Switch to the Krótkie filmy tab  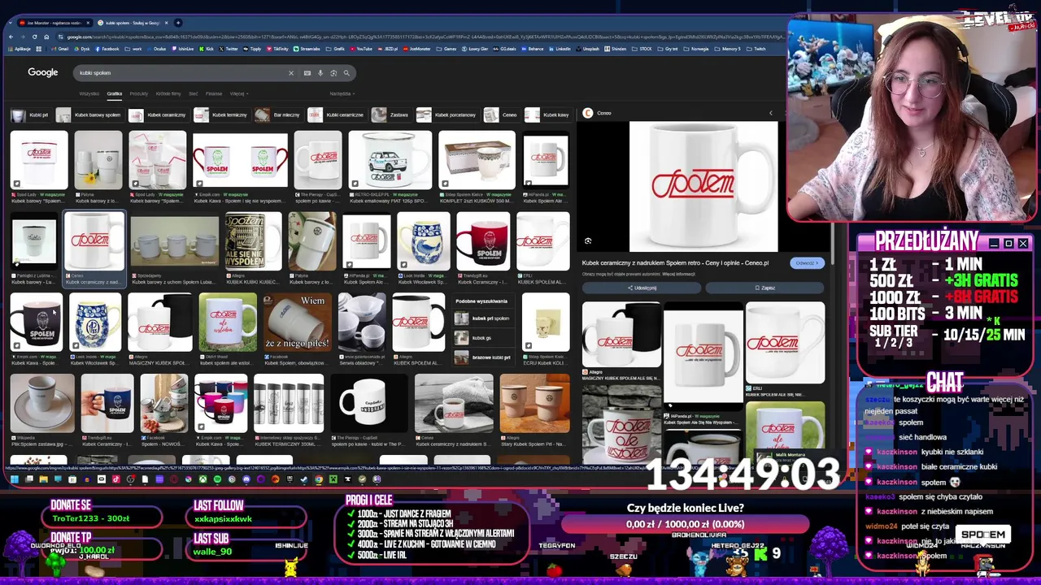tap(168, 93)
